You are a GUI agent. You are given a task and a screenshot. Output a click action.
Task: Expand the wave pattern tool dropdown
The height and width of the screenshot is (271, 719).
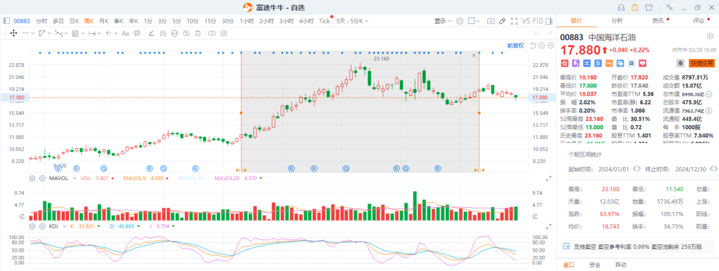[x=66, y=33]
